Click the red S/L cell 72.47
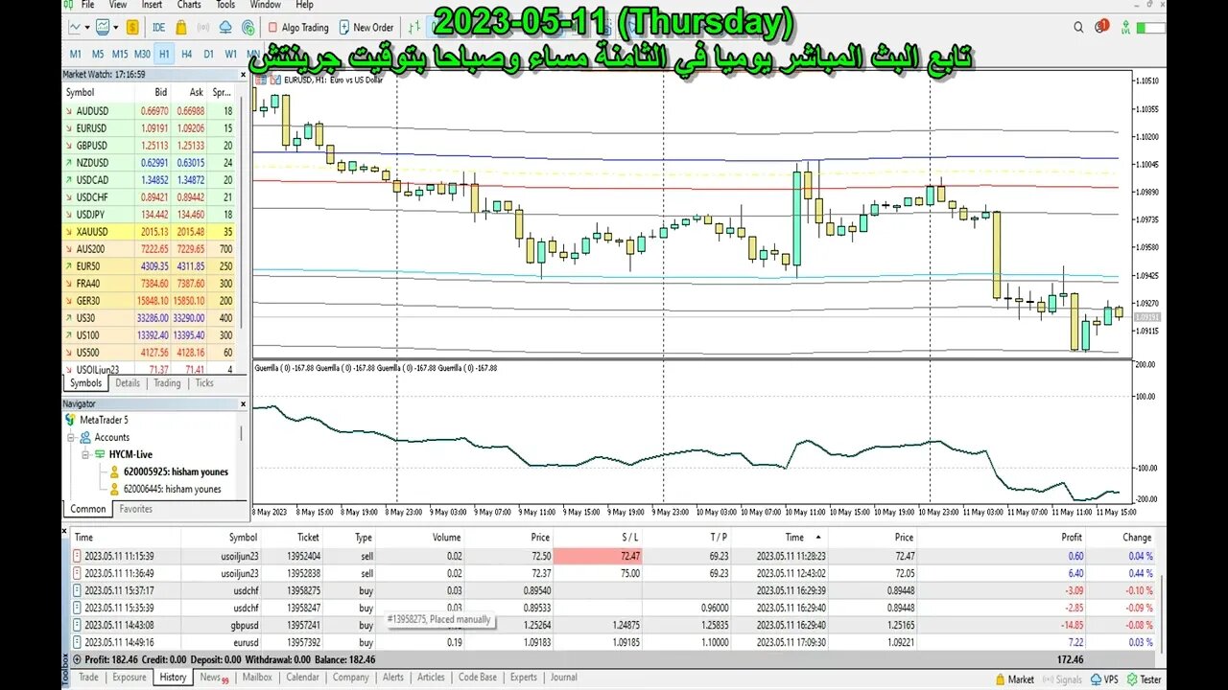Viewport: 1228px width, 690px height. click(x=597, y=556)
